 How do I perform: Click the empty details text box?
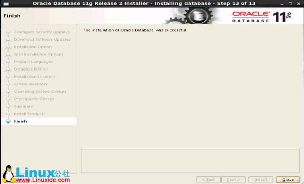click(x=190, y=161)
